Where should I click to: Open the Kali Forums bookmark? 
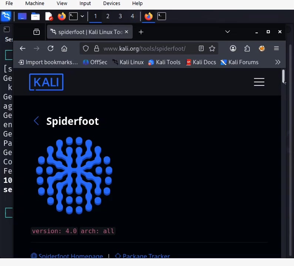(x=240, y=62)
